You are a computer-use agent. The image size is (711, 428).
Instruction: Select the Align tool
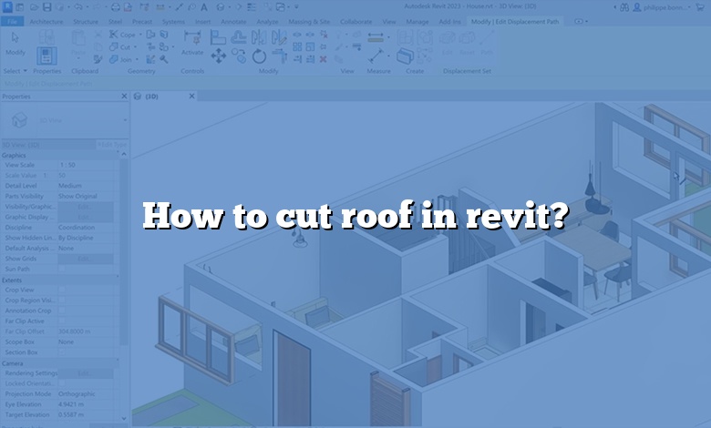218,37
